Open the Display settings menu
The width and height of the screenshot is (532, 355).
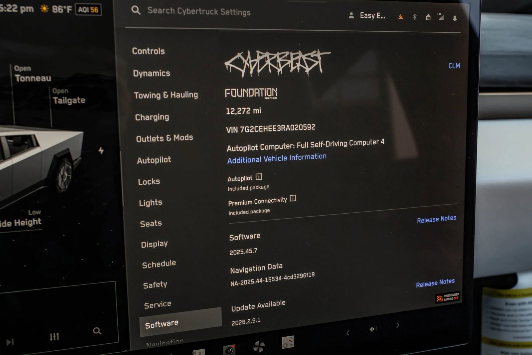coord(154,244)
